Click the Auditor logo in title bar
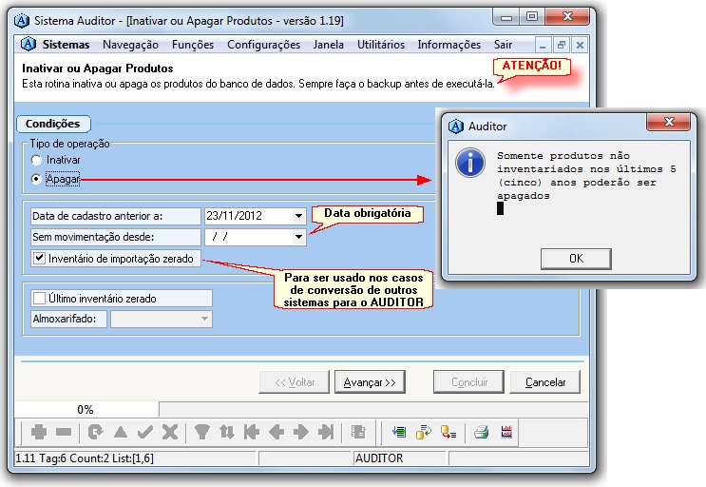 click(x=22, y=21)
